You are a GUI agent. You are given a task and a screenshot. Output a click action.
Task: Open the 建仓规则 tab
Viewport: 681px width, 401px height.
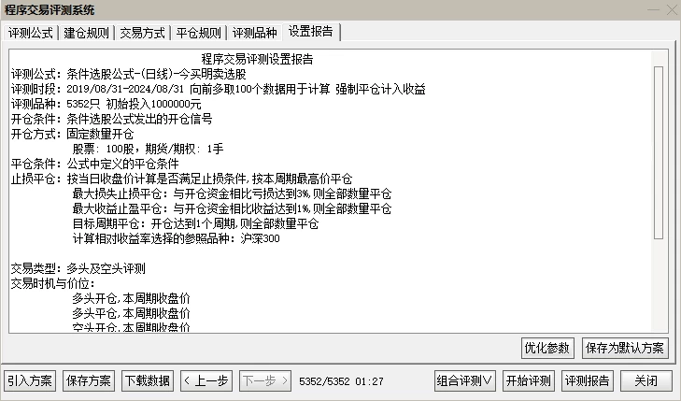pos(86,33)
